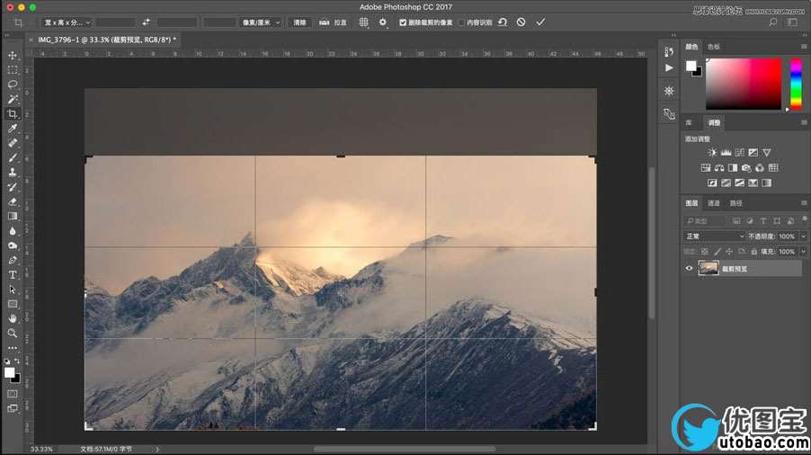
Task: Toggle Content-Aware checkbox in options bar
Action: (x=462, y=22)
